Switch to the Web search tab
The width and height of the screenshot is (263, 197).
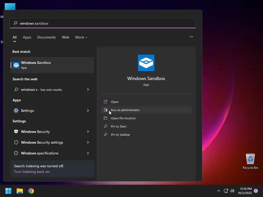click(65, 37)
